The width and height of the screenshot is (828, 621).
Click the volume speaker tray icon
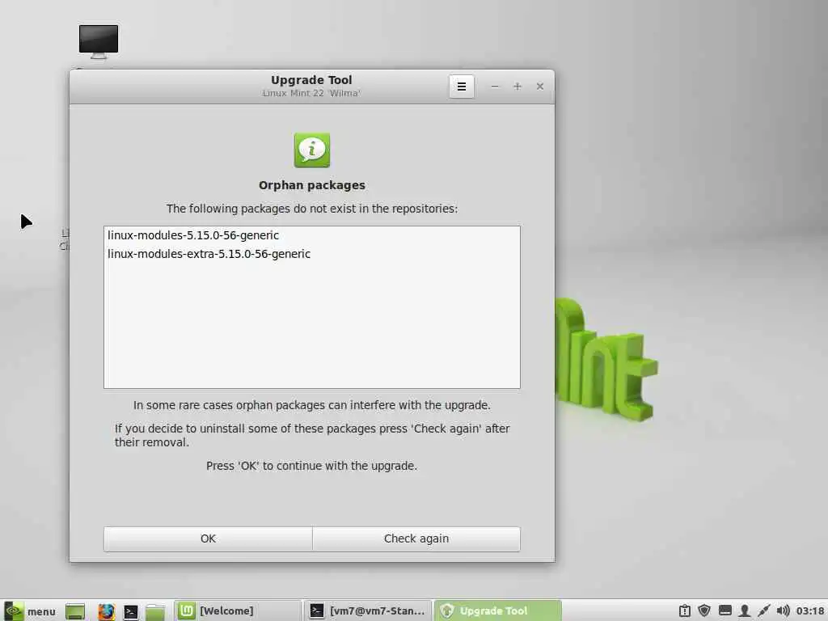point(783,611)
